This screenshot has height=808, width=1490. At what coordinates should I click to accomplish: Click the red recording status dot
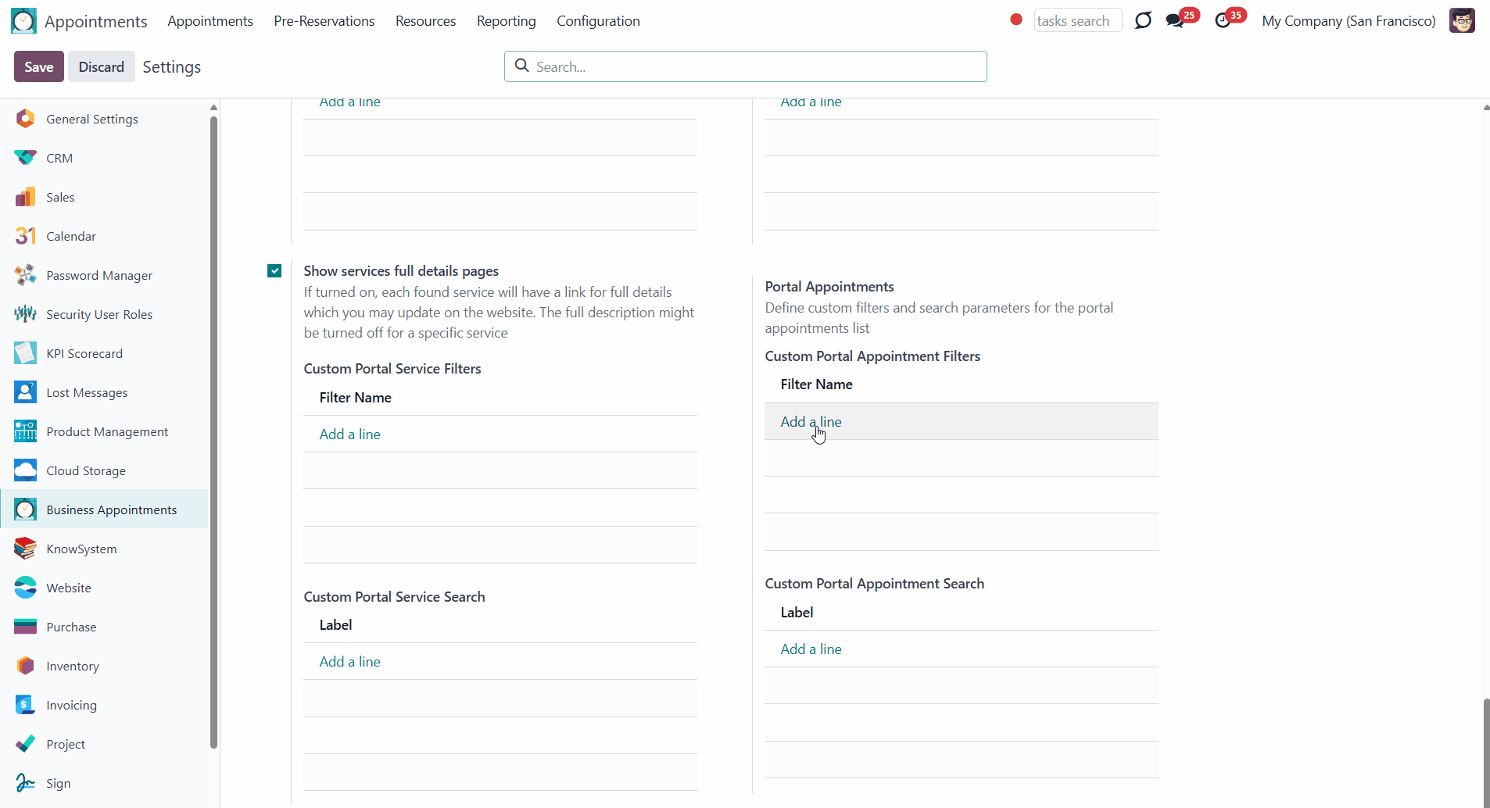point(1016,20)
